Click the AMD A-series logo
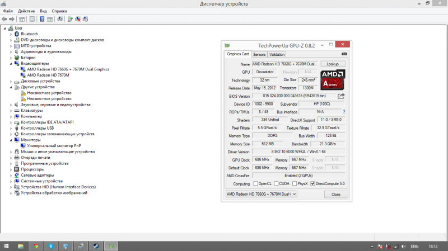This screenshot has width=448, height=251. [x=333, y=79]
